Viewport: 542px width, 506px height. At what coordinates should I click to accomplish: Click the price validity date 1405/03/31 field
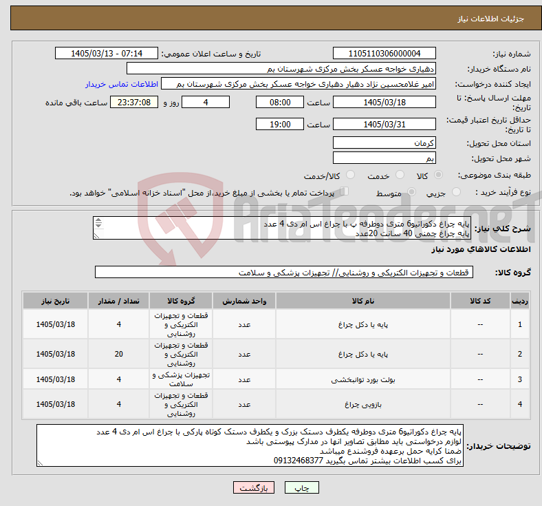[x=384, y=124]
